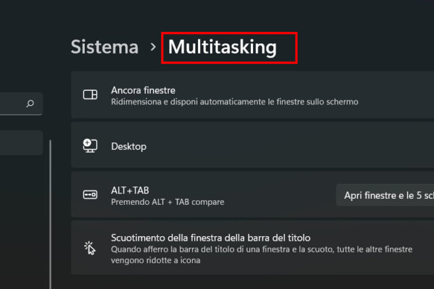Click the search magnifier icon

(30, 104)
